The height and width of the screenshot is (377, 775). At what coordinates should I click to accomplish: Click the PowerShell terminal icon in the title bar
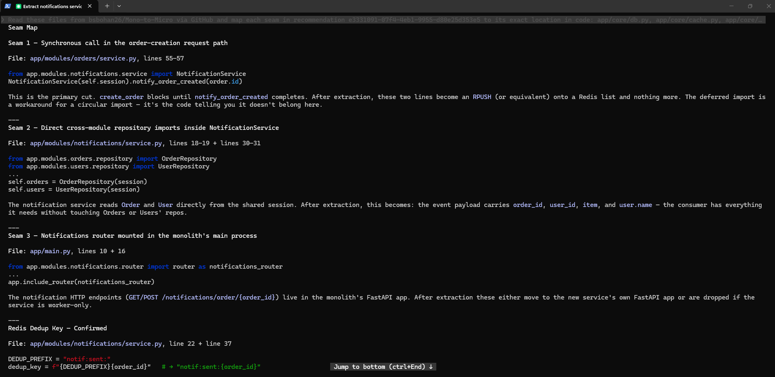(7, 6)
